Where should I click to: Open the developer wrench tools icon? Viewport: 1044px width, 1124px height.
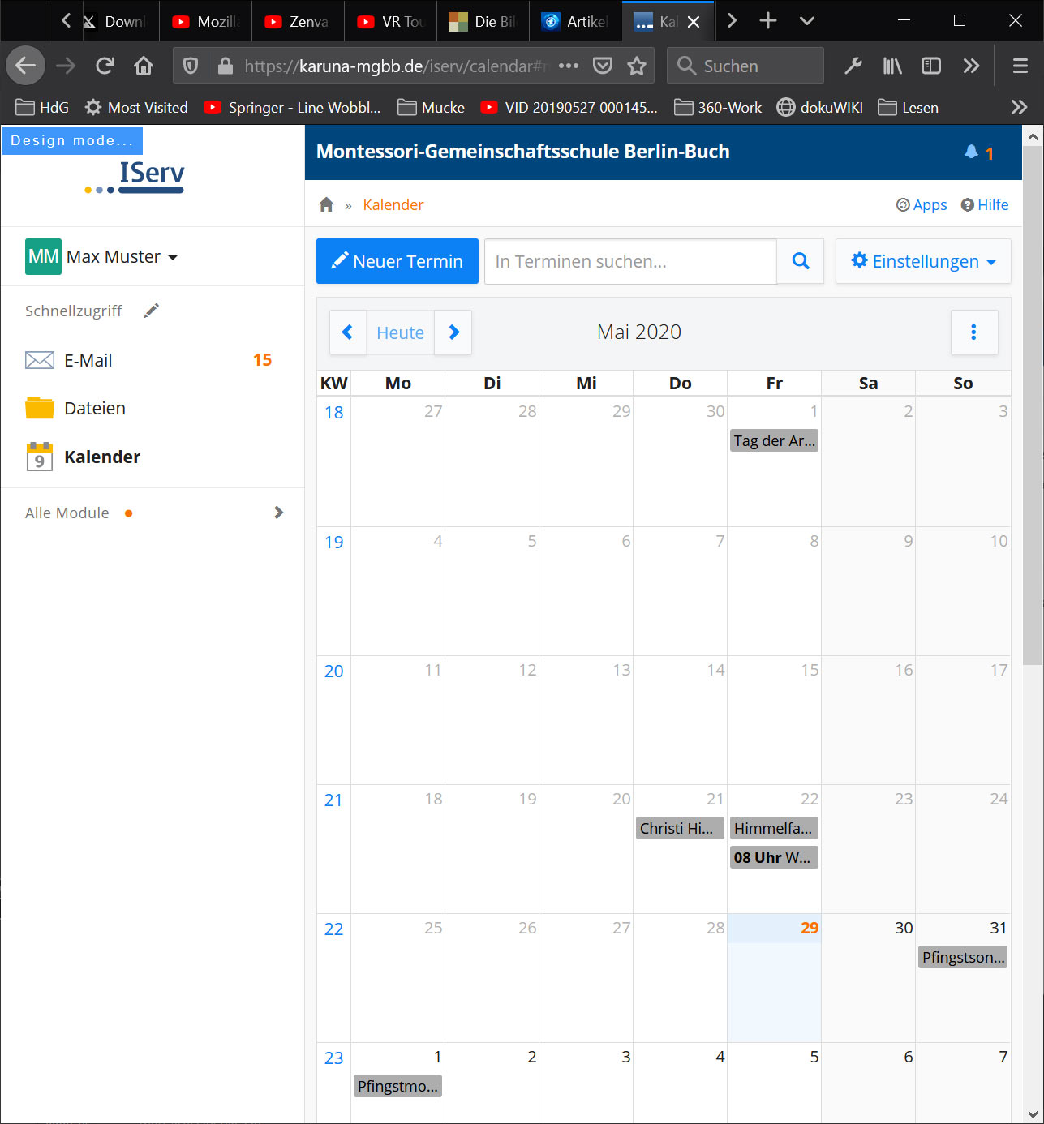[853, 66]
